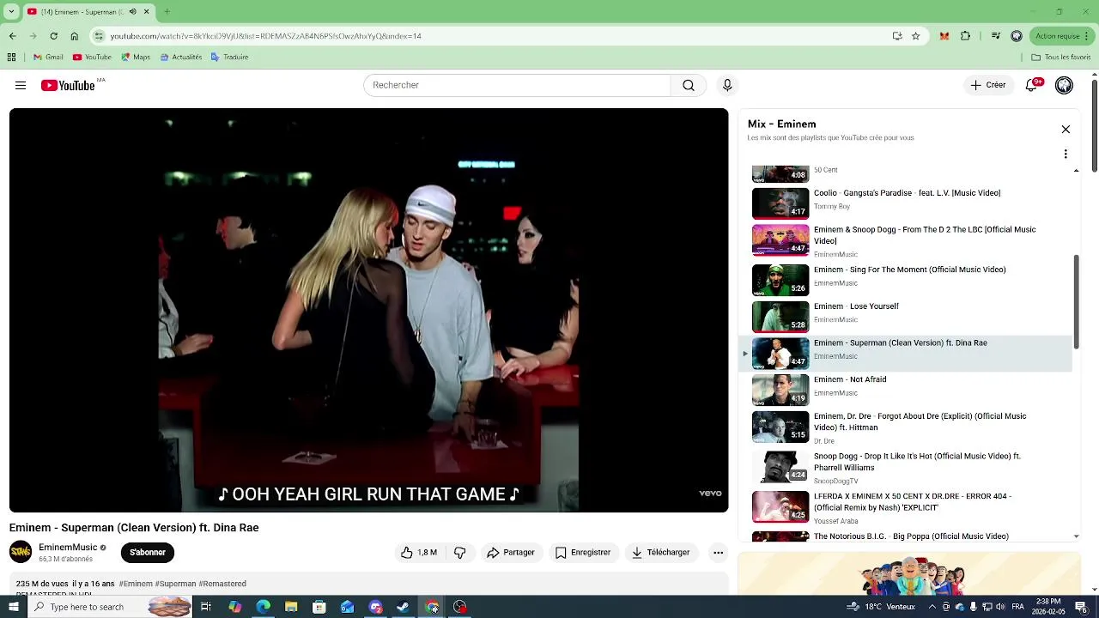Screen dimensions: 1099x618
Task: Open more actions ellipsis below the video
Action: (x=718, y=553)
